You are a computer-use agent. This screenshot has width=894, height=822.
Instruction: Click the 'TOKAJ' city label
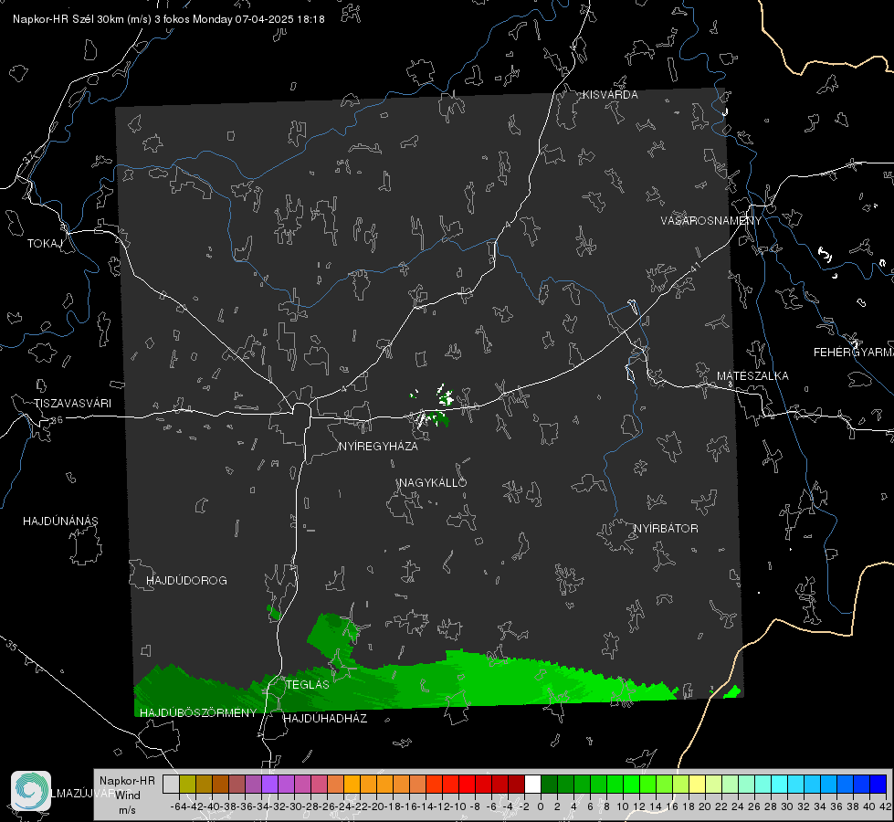tap(45, 244)
